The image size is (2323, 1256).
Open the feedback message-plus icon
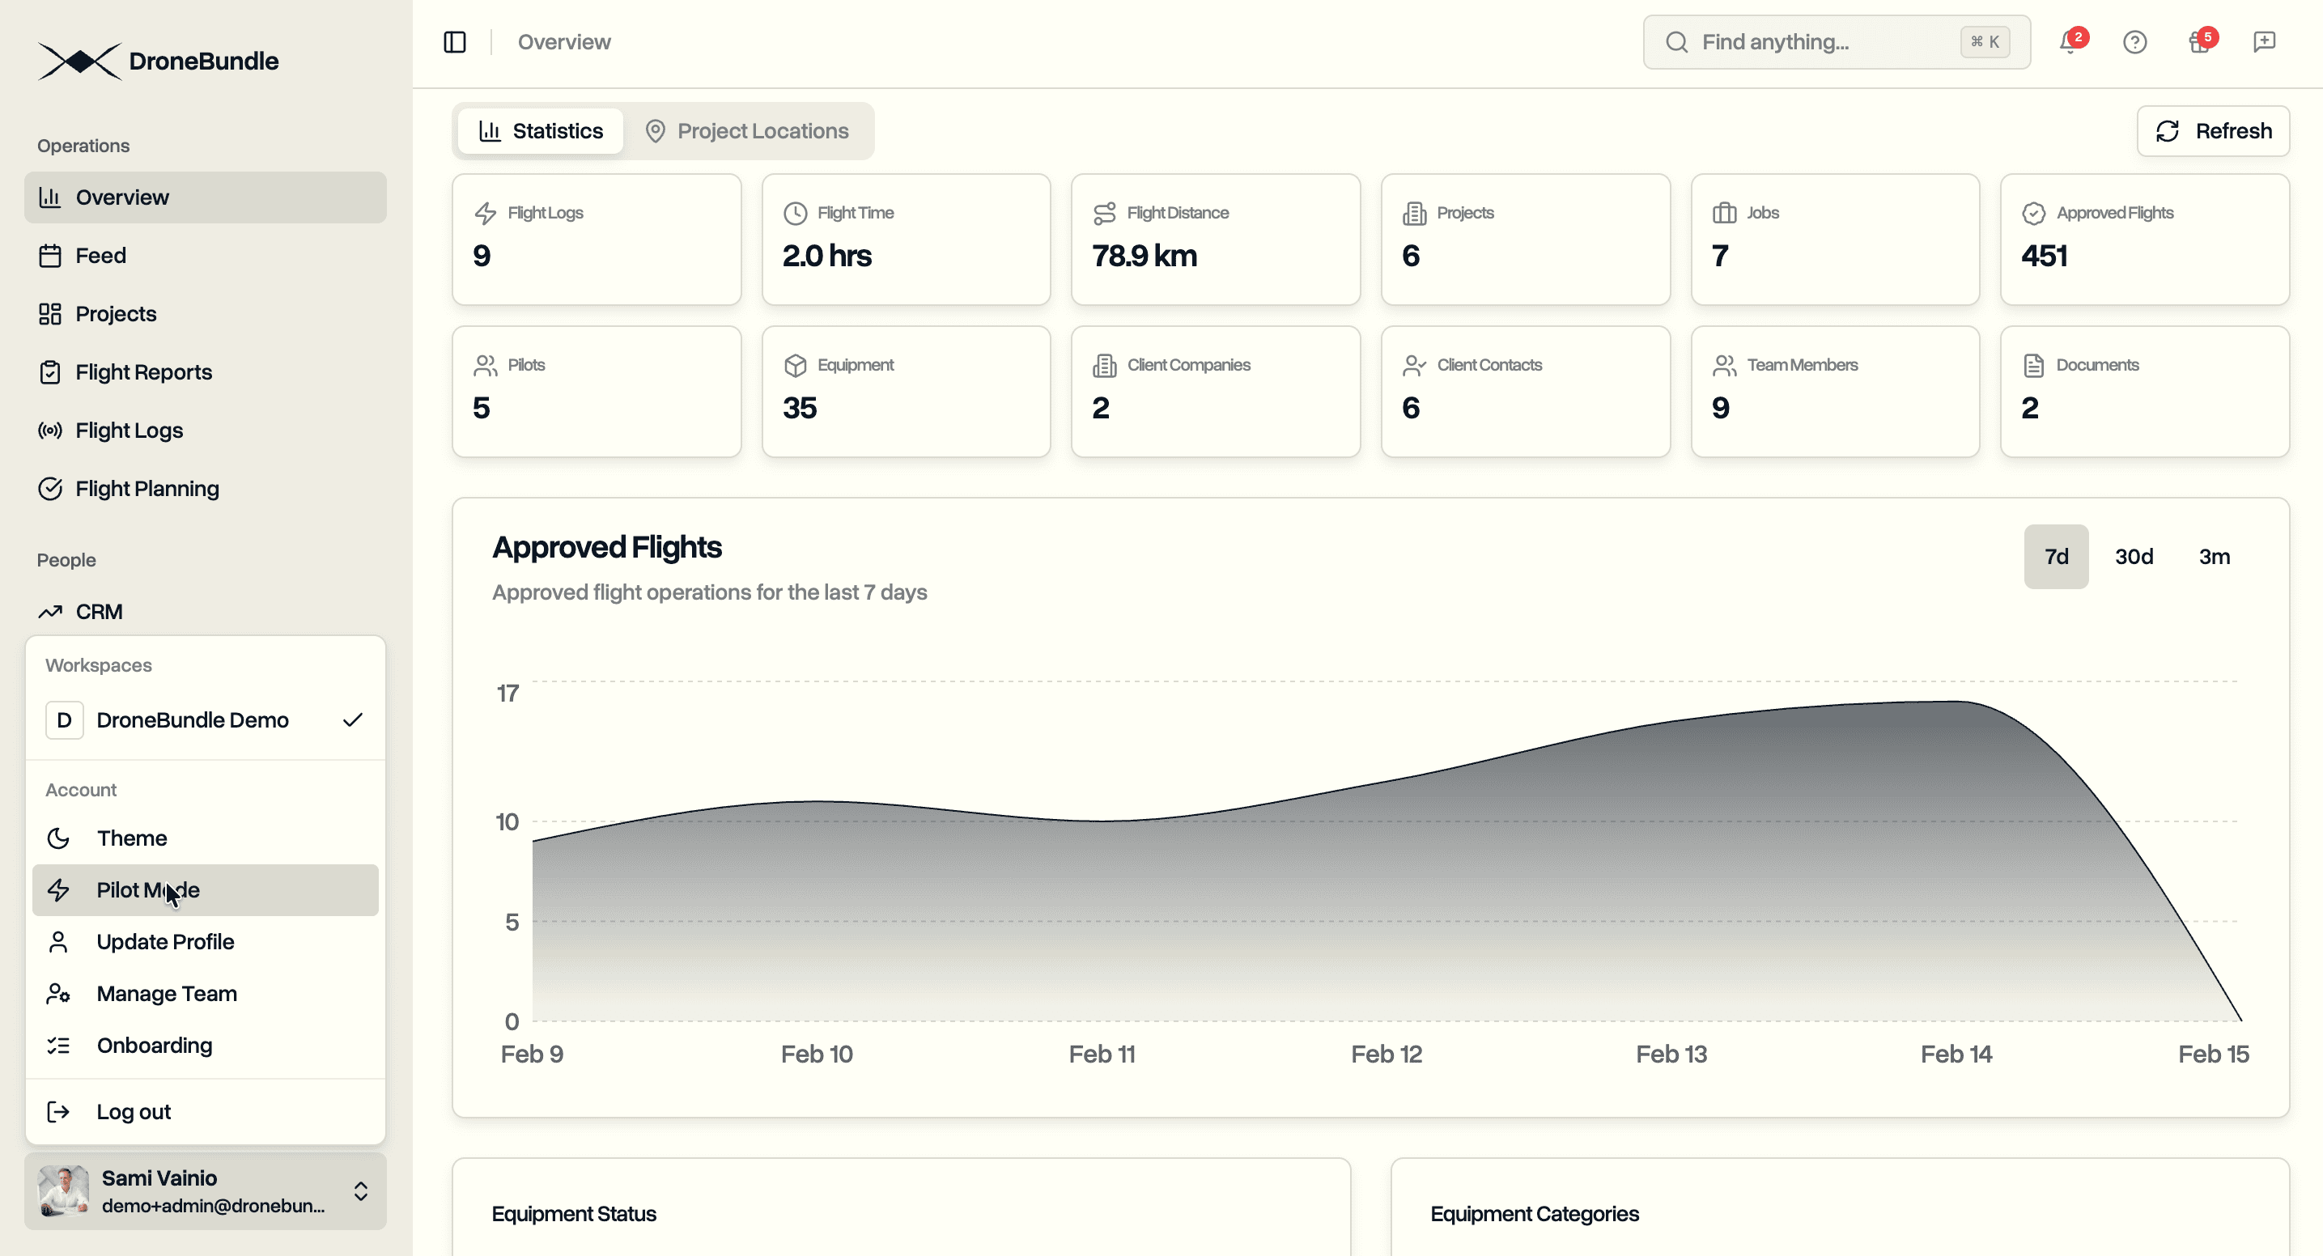(x=2266, y=41)
